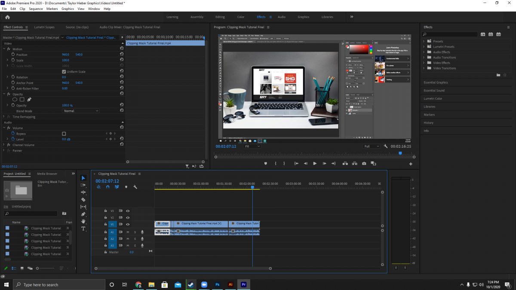Open Timeline Display Settings with the wrench icon
This screenshot has height=290, width=516.
click(x=135, y=186)
